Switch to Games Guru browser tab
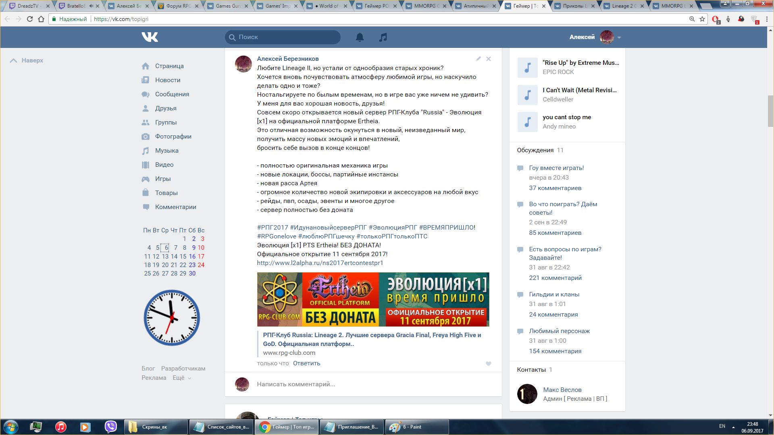 click(228, 6)
